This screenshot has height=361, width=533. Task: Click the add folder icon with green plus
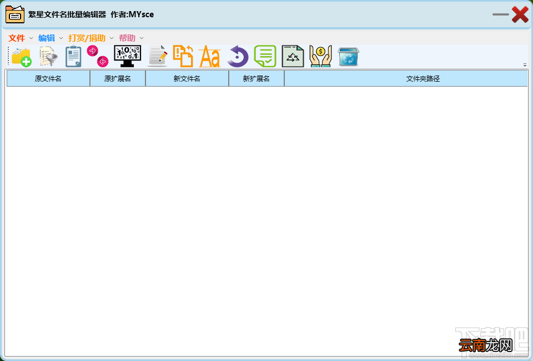[x=22, y=57]
